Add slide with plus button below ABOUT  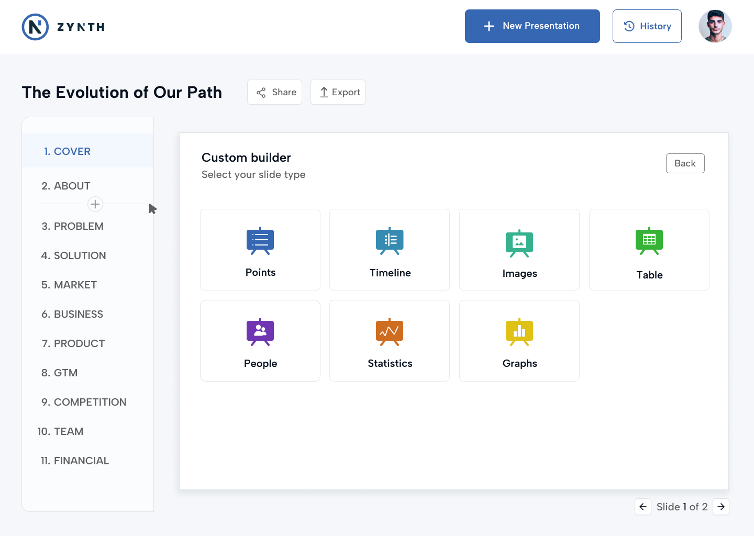tap(95, 204)
